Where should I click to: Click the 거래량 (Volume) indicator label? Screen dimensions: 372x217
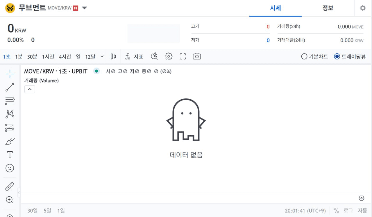pos(41,81)
